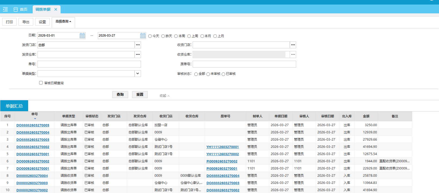The image size is (439, 193).
Task: Click ellipsis button beside 发货仓库 field
Action: coord(138,55)
